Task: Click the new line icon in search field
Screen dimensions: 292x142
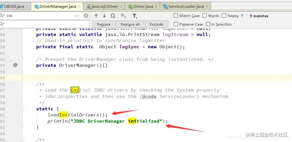Action: pyautogui.click(x=77, y=16)
